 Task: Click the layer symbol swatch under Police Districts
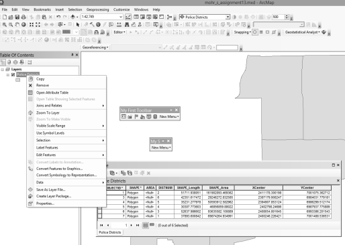[x=18, y=80]
